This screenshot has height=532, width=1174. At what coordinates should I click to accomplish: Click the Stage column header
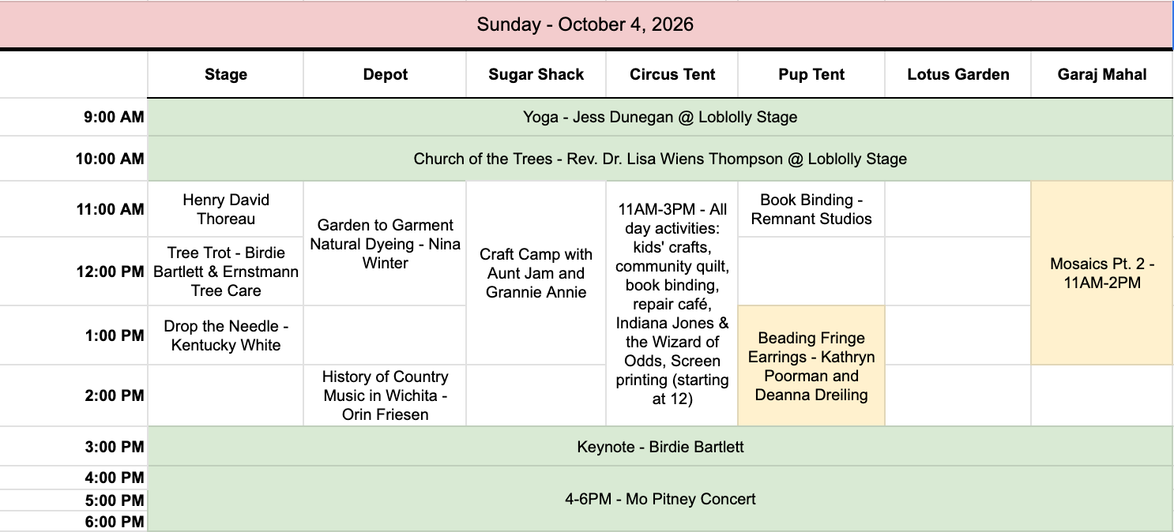pos(226,74)
